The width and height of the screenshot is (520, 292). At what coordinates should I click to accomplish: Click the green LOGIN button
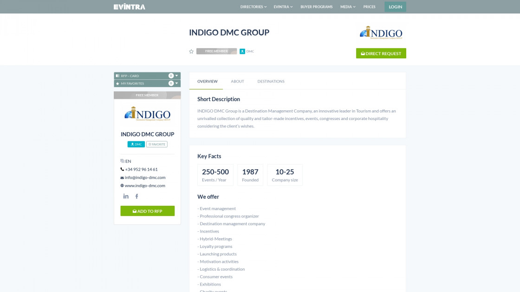point(395,6)
